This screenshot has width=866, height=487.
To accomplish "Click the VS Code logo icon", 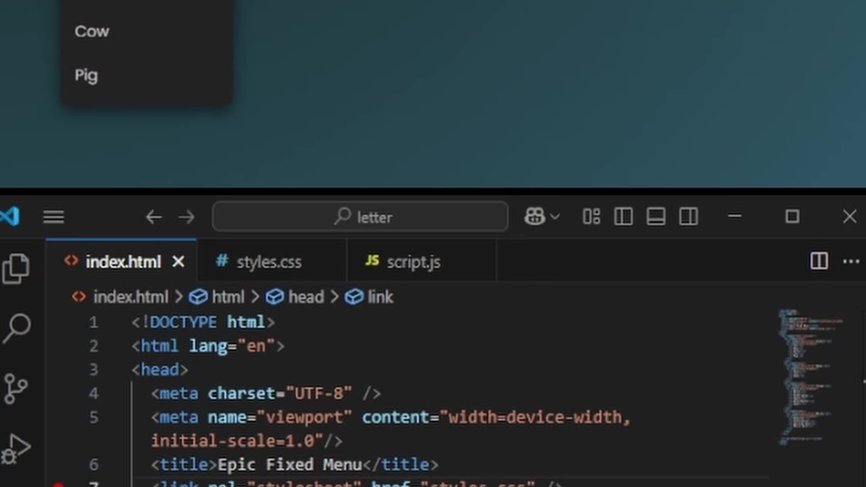I will 9,216.
